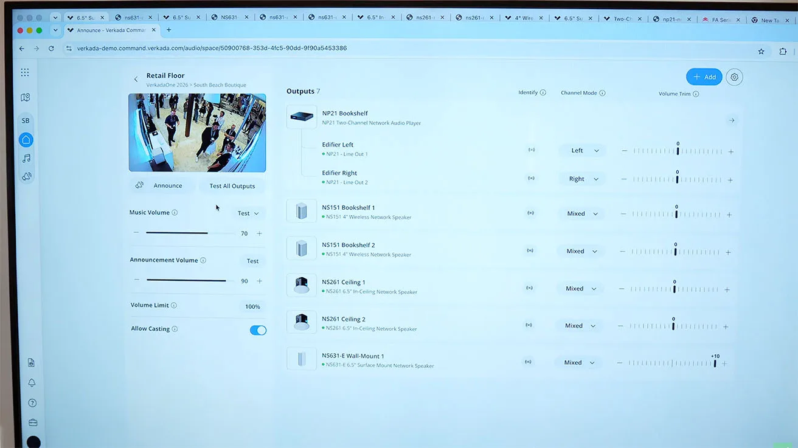This screenshot has width=798, height=448.
Task: Switch to the "FA Serie" tab in back window
Action: tap(721, 19)
